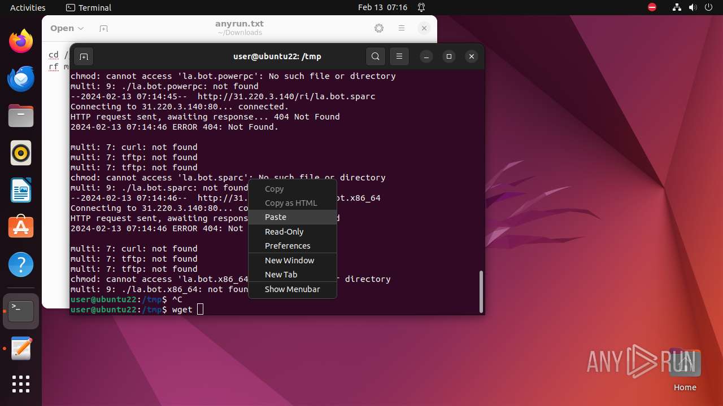Open the terminal search button
The width and height of the screenshot is (723, 406).
pyautogui.click(x=376, y=56)
